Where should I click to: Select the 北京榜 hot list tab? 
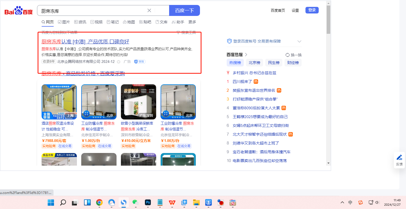click(x=254, y=63)
